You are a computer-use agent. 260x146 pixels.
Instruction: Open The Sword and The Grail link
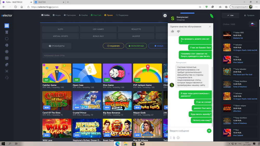(243, 75)
